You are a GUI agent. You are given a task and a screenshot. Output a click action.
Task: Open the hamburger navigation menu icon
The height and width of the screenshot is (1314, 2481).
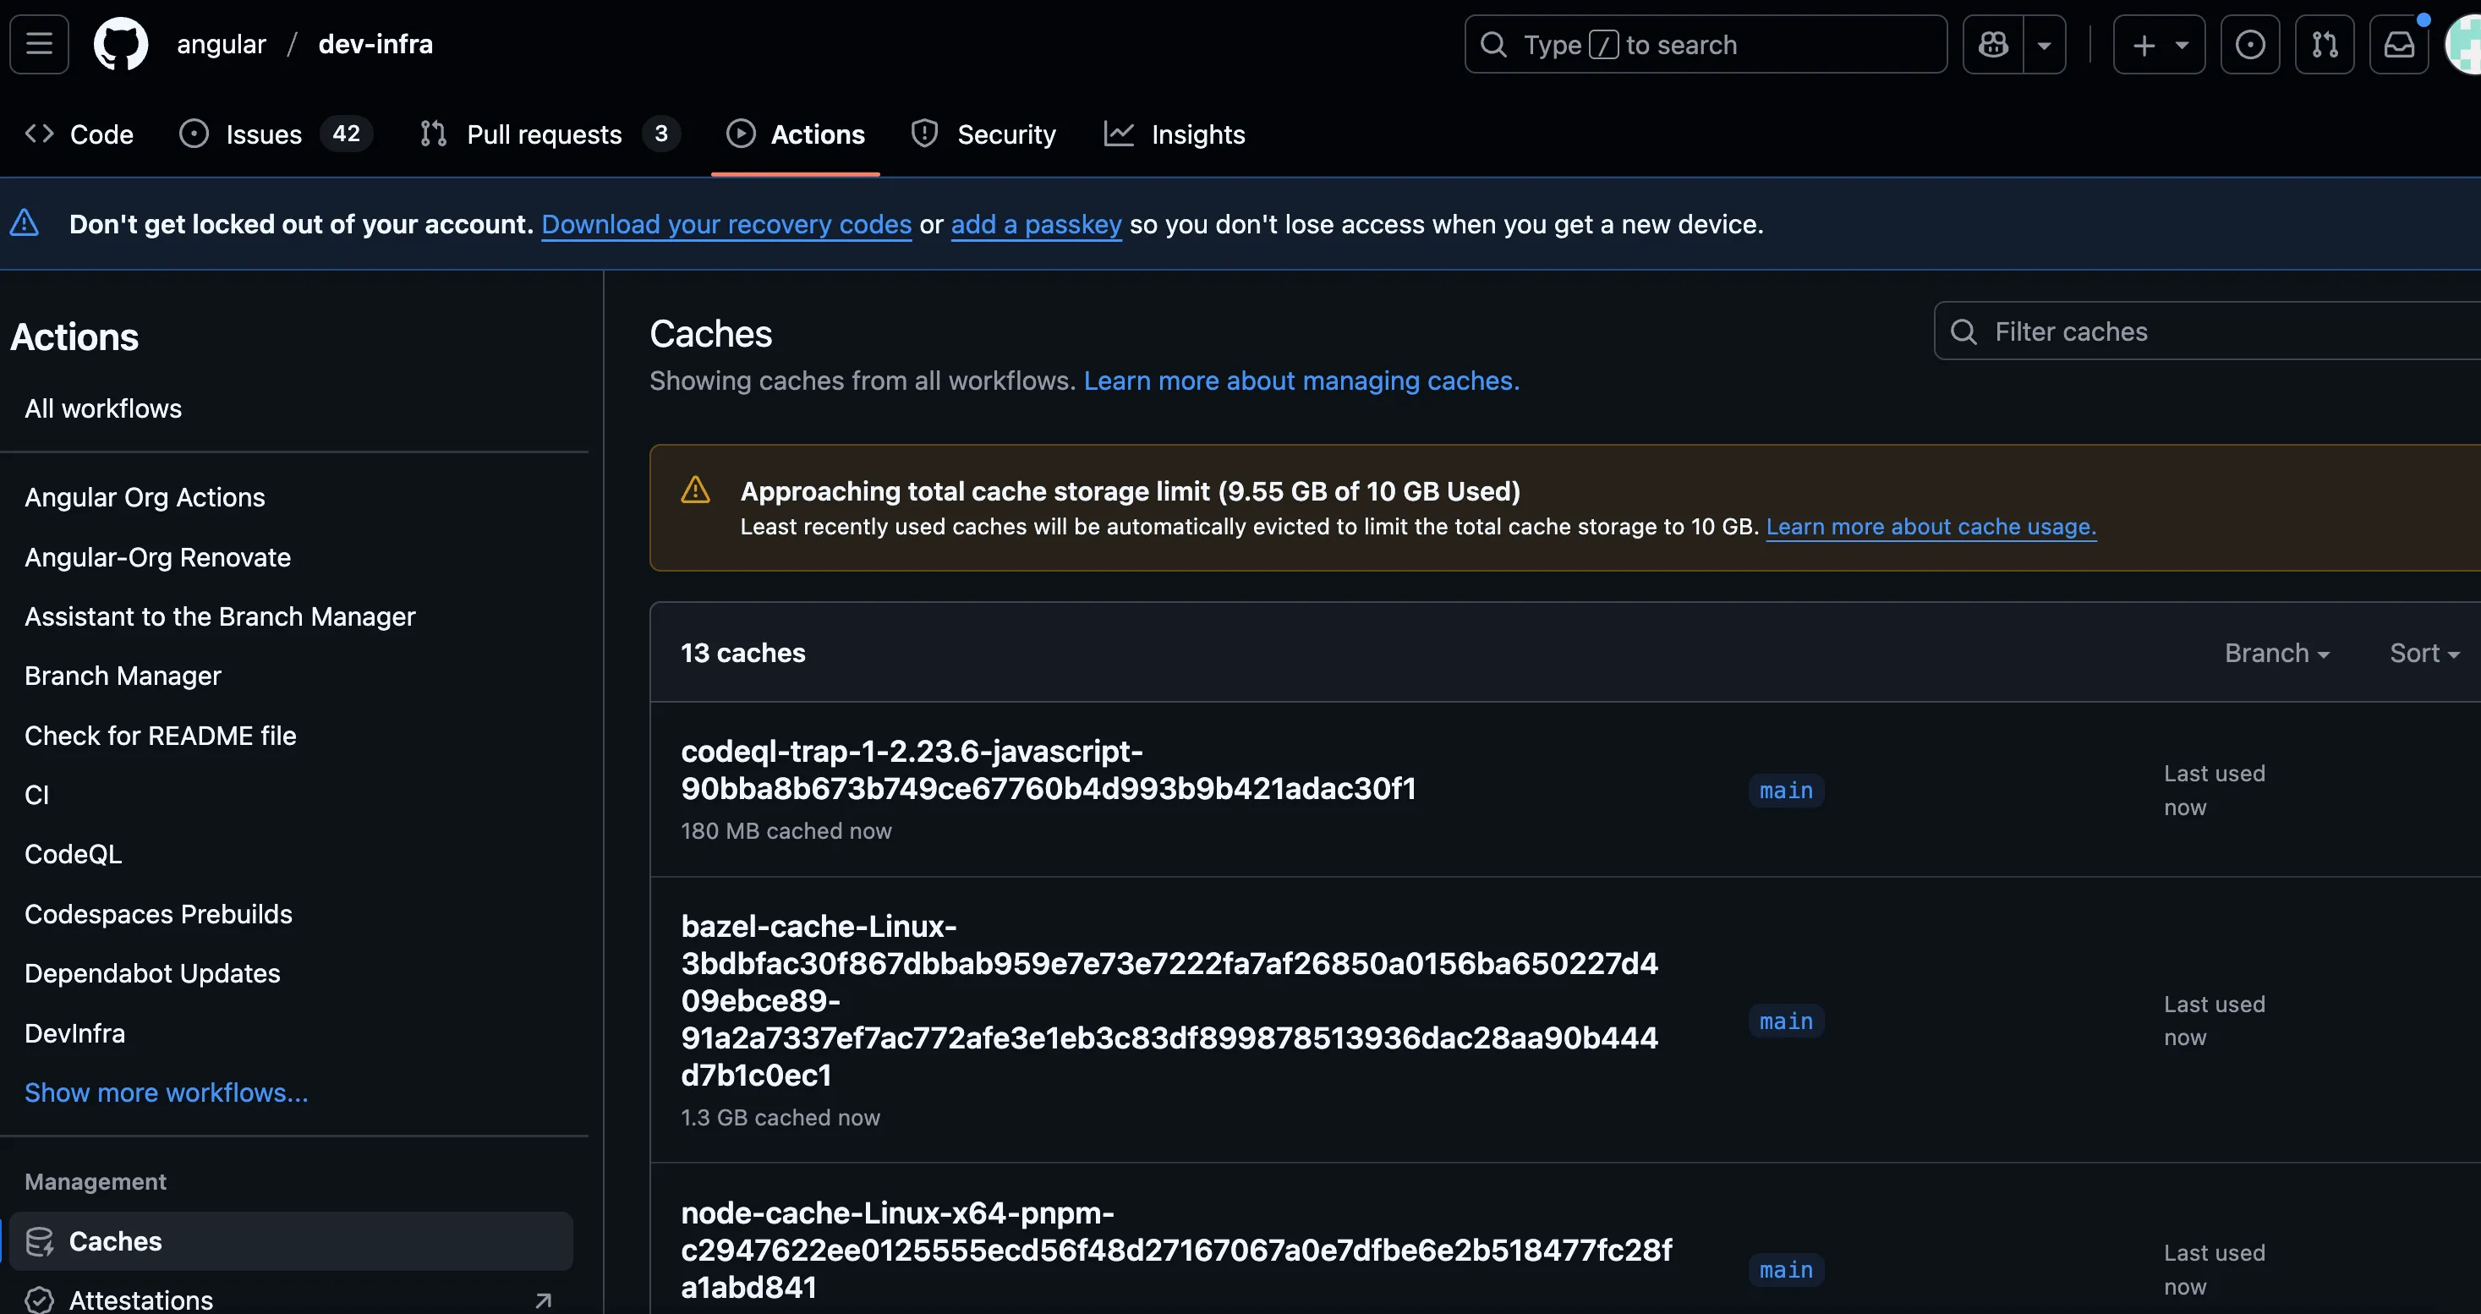(40, 44)
